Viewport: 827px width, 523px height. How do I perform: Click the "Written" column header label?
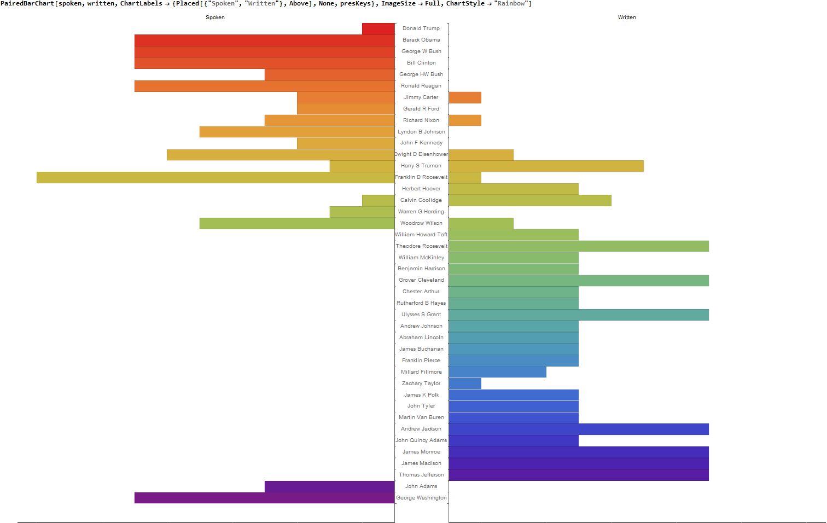coord(627,18)
